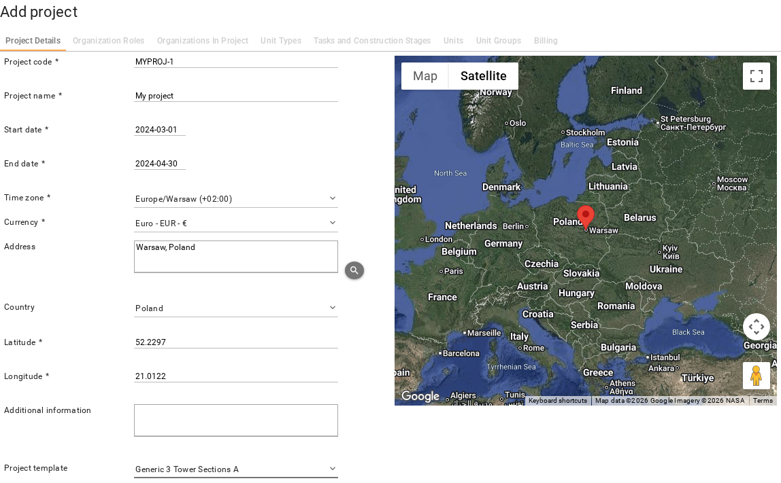
Task: Switch to Organization Roles tab
Action: (109, 41)
